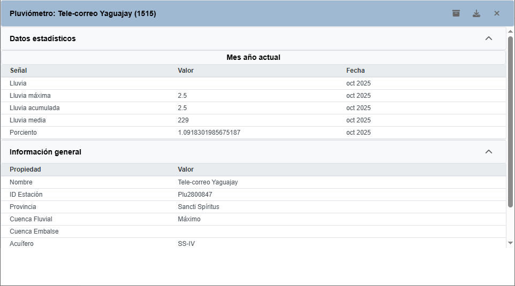
Task: Collapse the Datos estadísticos section chevron
Action: [x=488, y=38]
